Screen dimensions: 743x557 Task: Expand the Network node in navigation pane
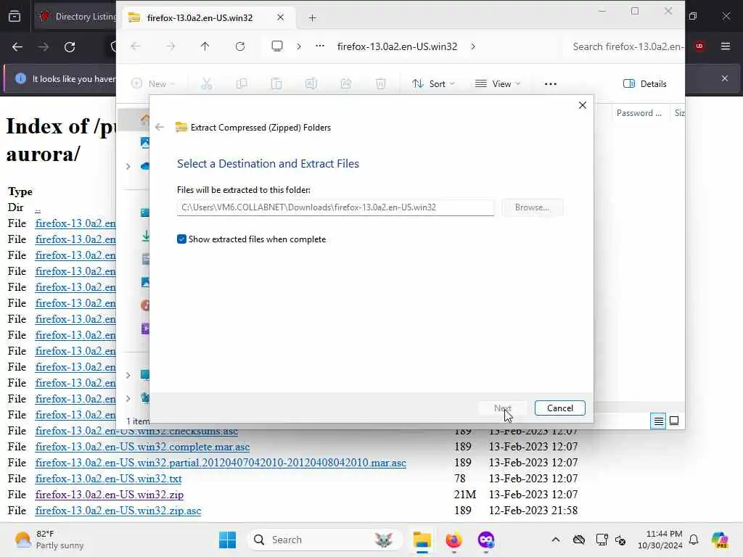(128, 398)
